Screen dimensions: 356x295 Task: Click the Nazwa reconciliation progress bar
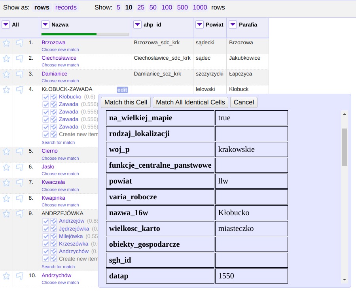85,34
